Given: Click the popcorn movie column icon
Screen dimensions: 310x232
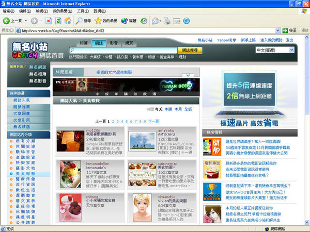Looking at the screenshot, I should [212, 170].
